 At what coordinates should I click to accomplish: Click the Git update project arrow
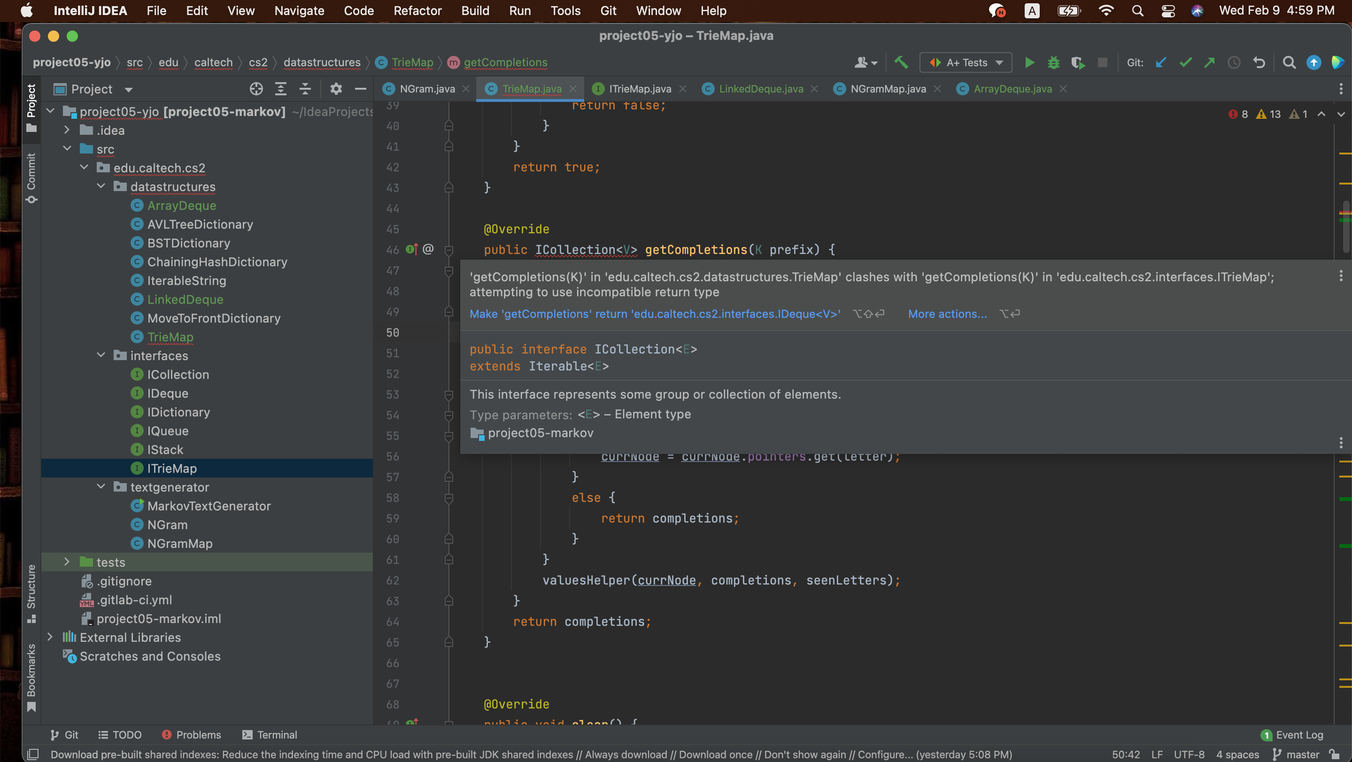1161,62
